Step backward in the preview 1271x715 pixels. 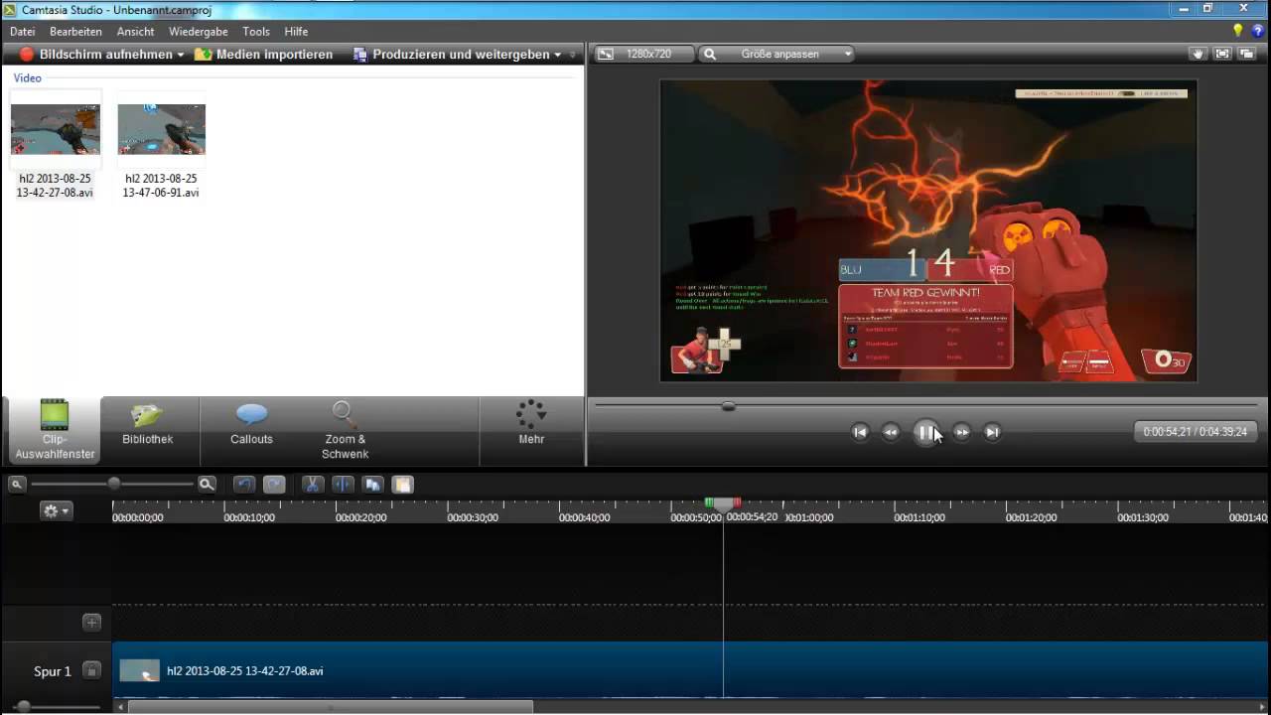pyautogui.click(x=891, y=432)
